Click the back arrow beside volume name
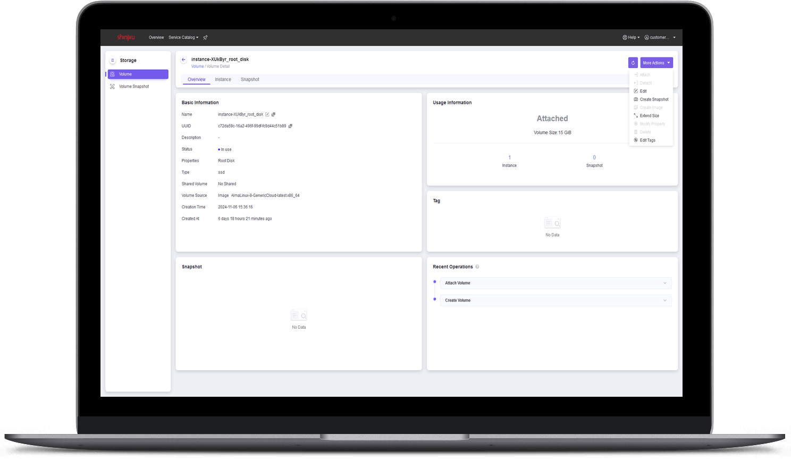Screen dimensions: 791x459 (183, 60)
